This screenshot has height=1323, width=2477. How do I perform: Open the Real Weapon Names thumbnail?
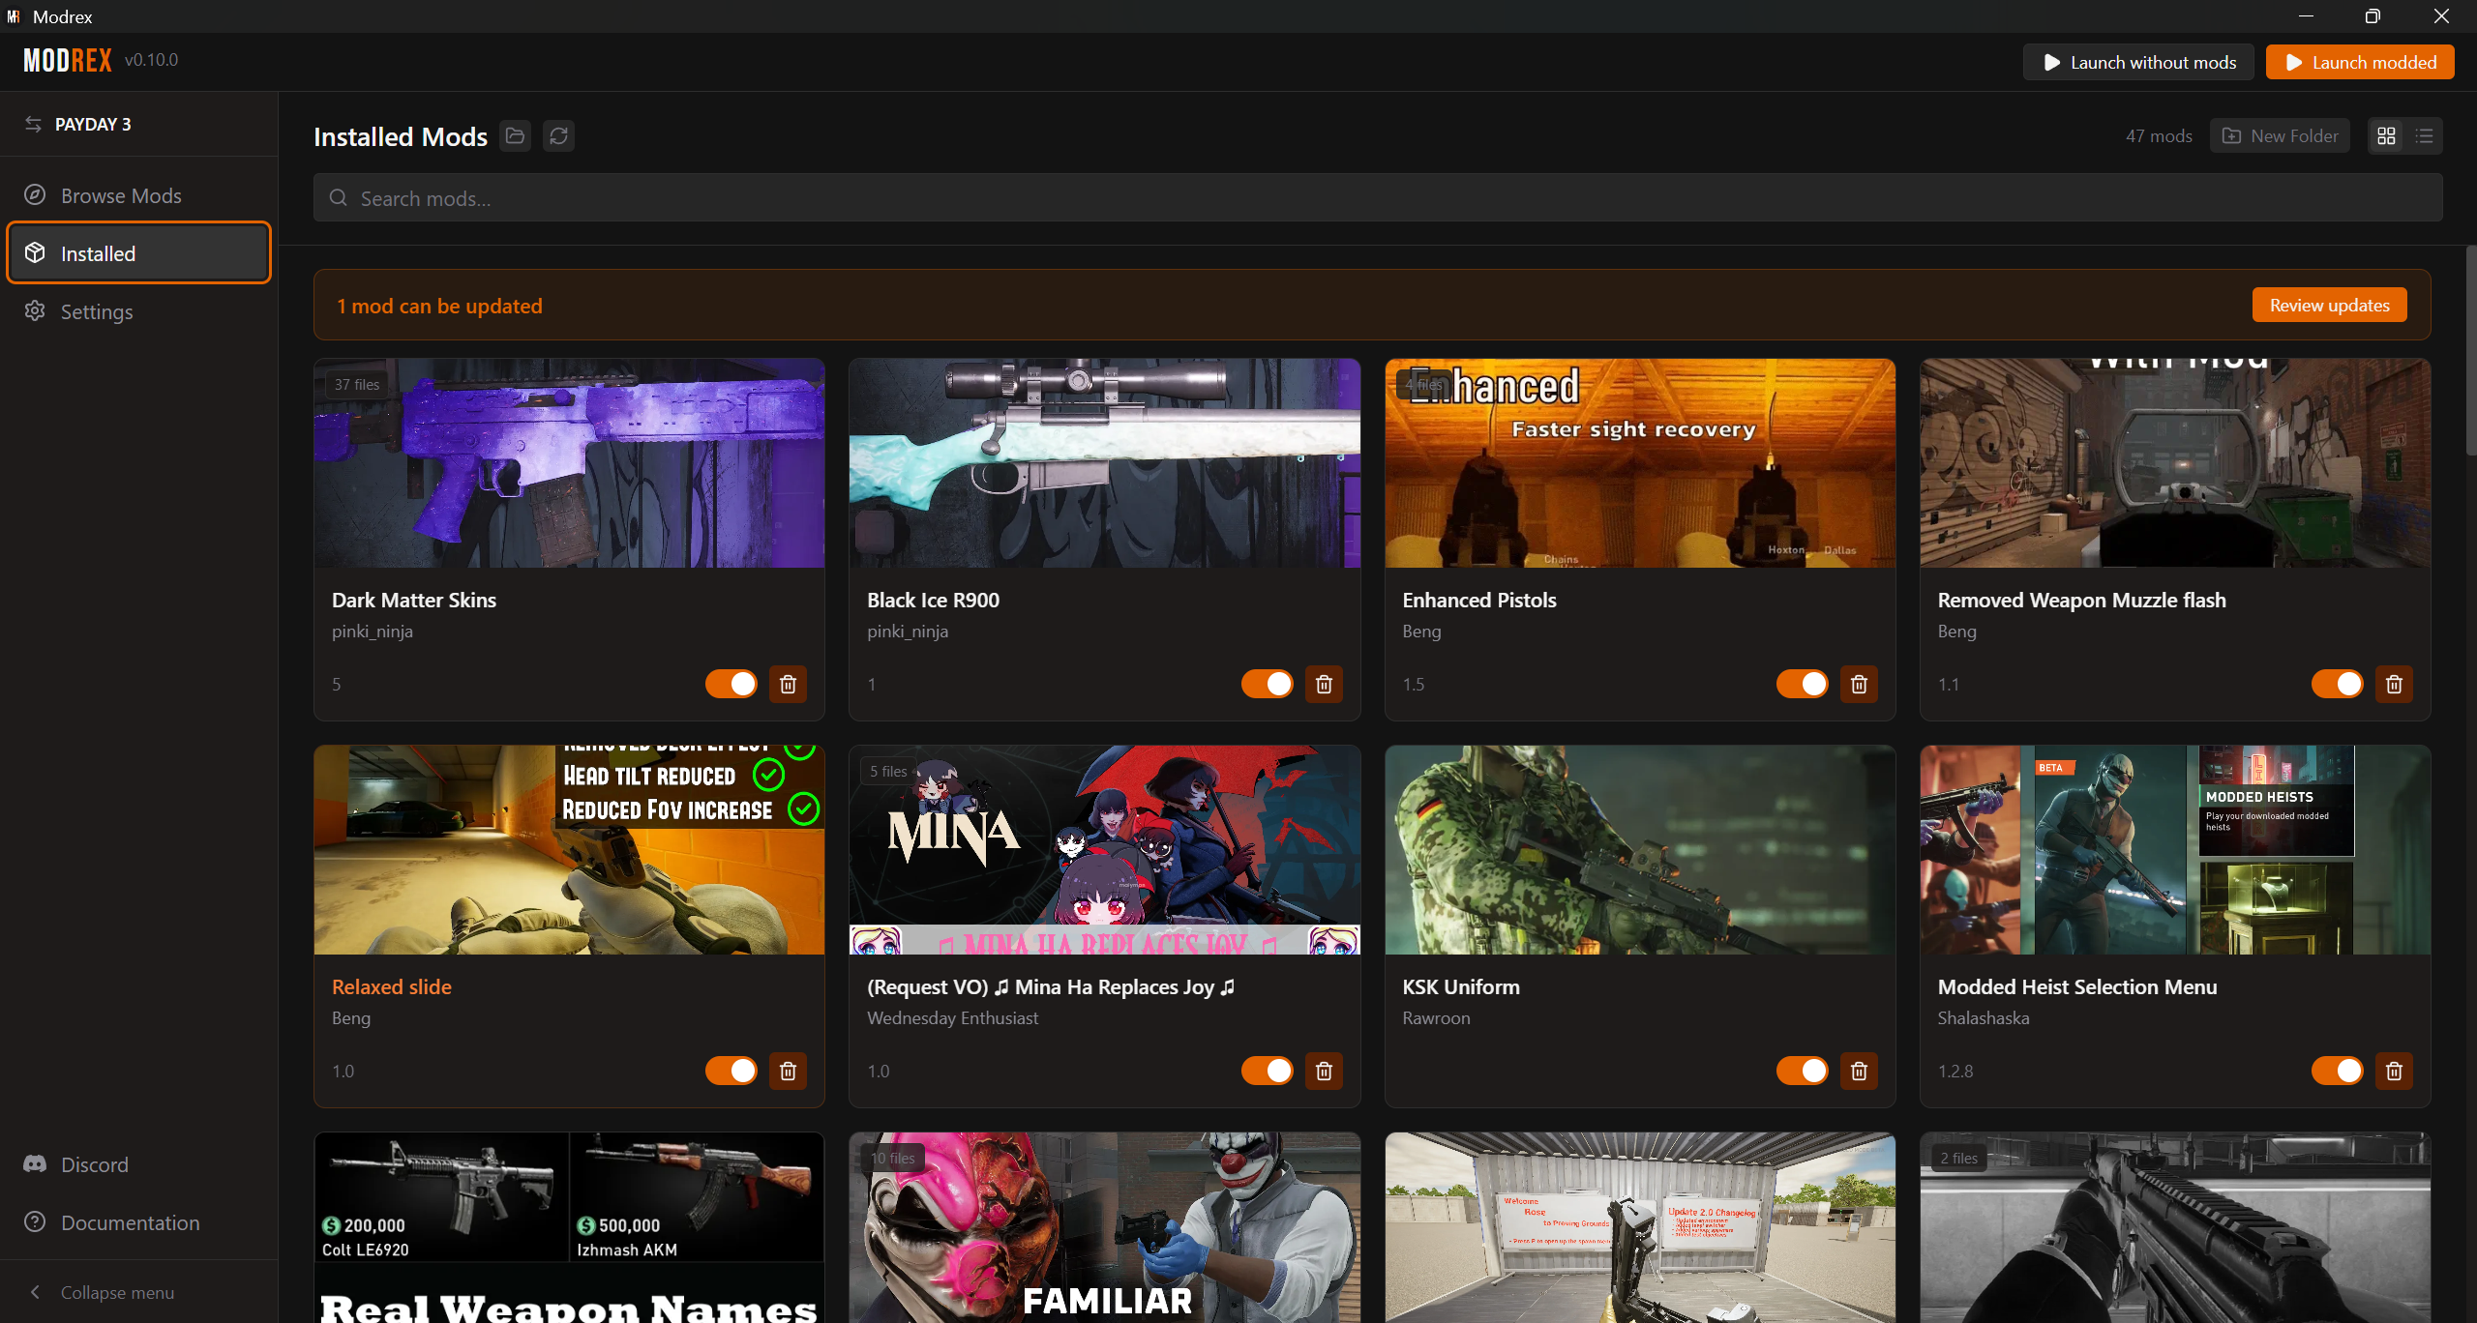click(569, 1228)
